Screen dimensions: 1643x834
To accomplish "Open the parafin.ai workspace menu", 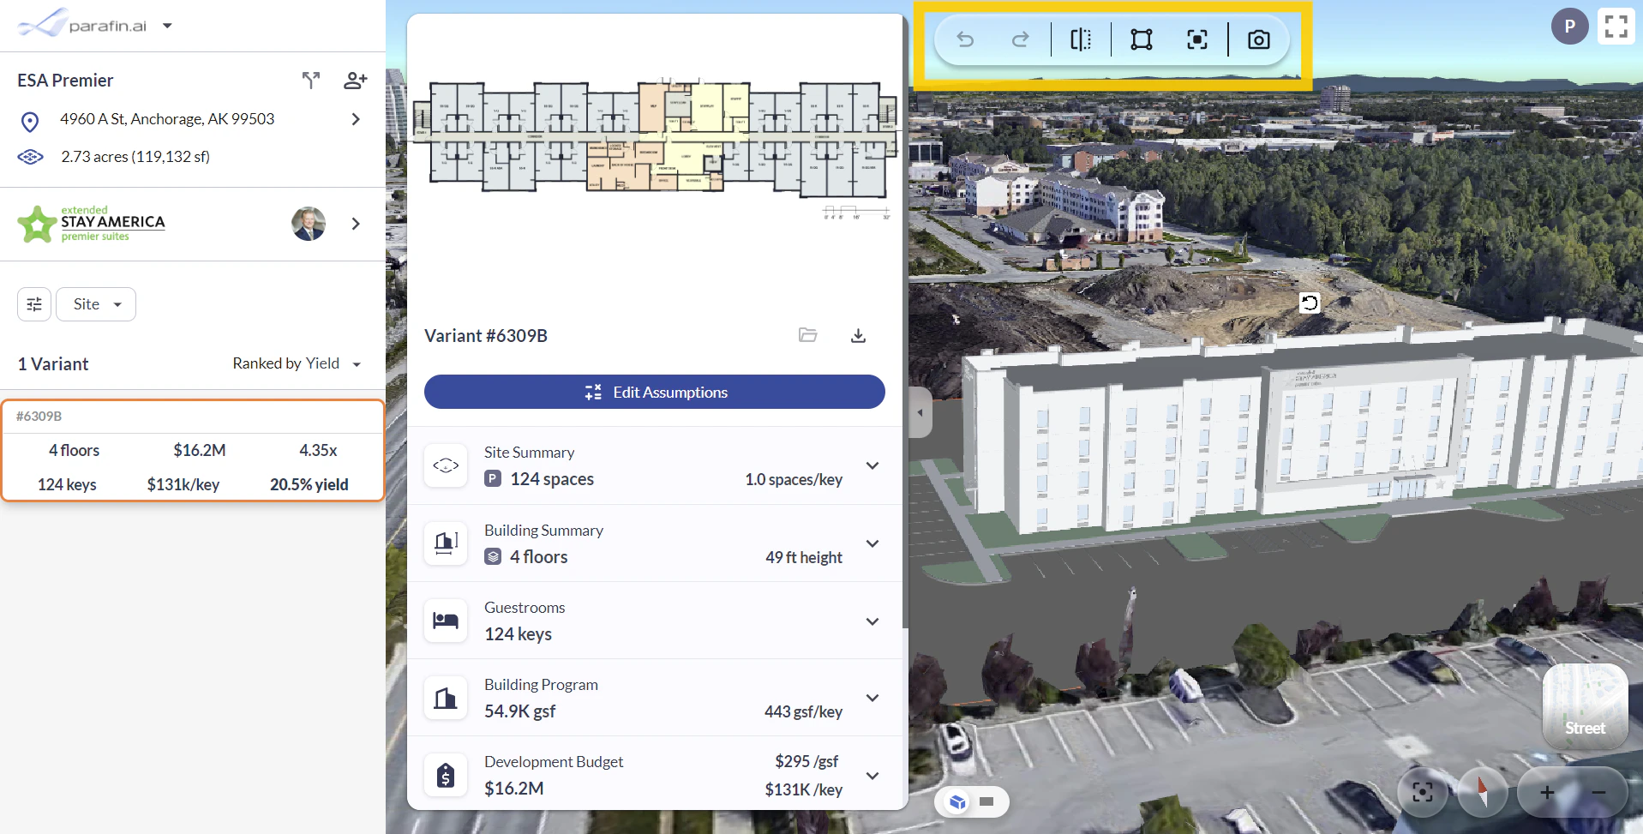I will 168,25.
